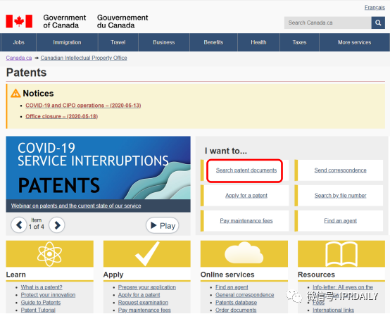The width and height of the screenshot is (390, 314).
Task: Open Patents database link
Action: [x=236, y=303]
